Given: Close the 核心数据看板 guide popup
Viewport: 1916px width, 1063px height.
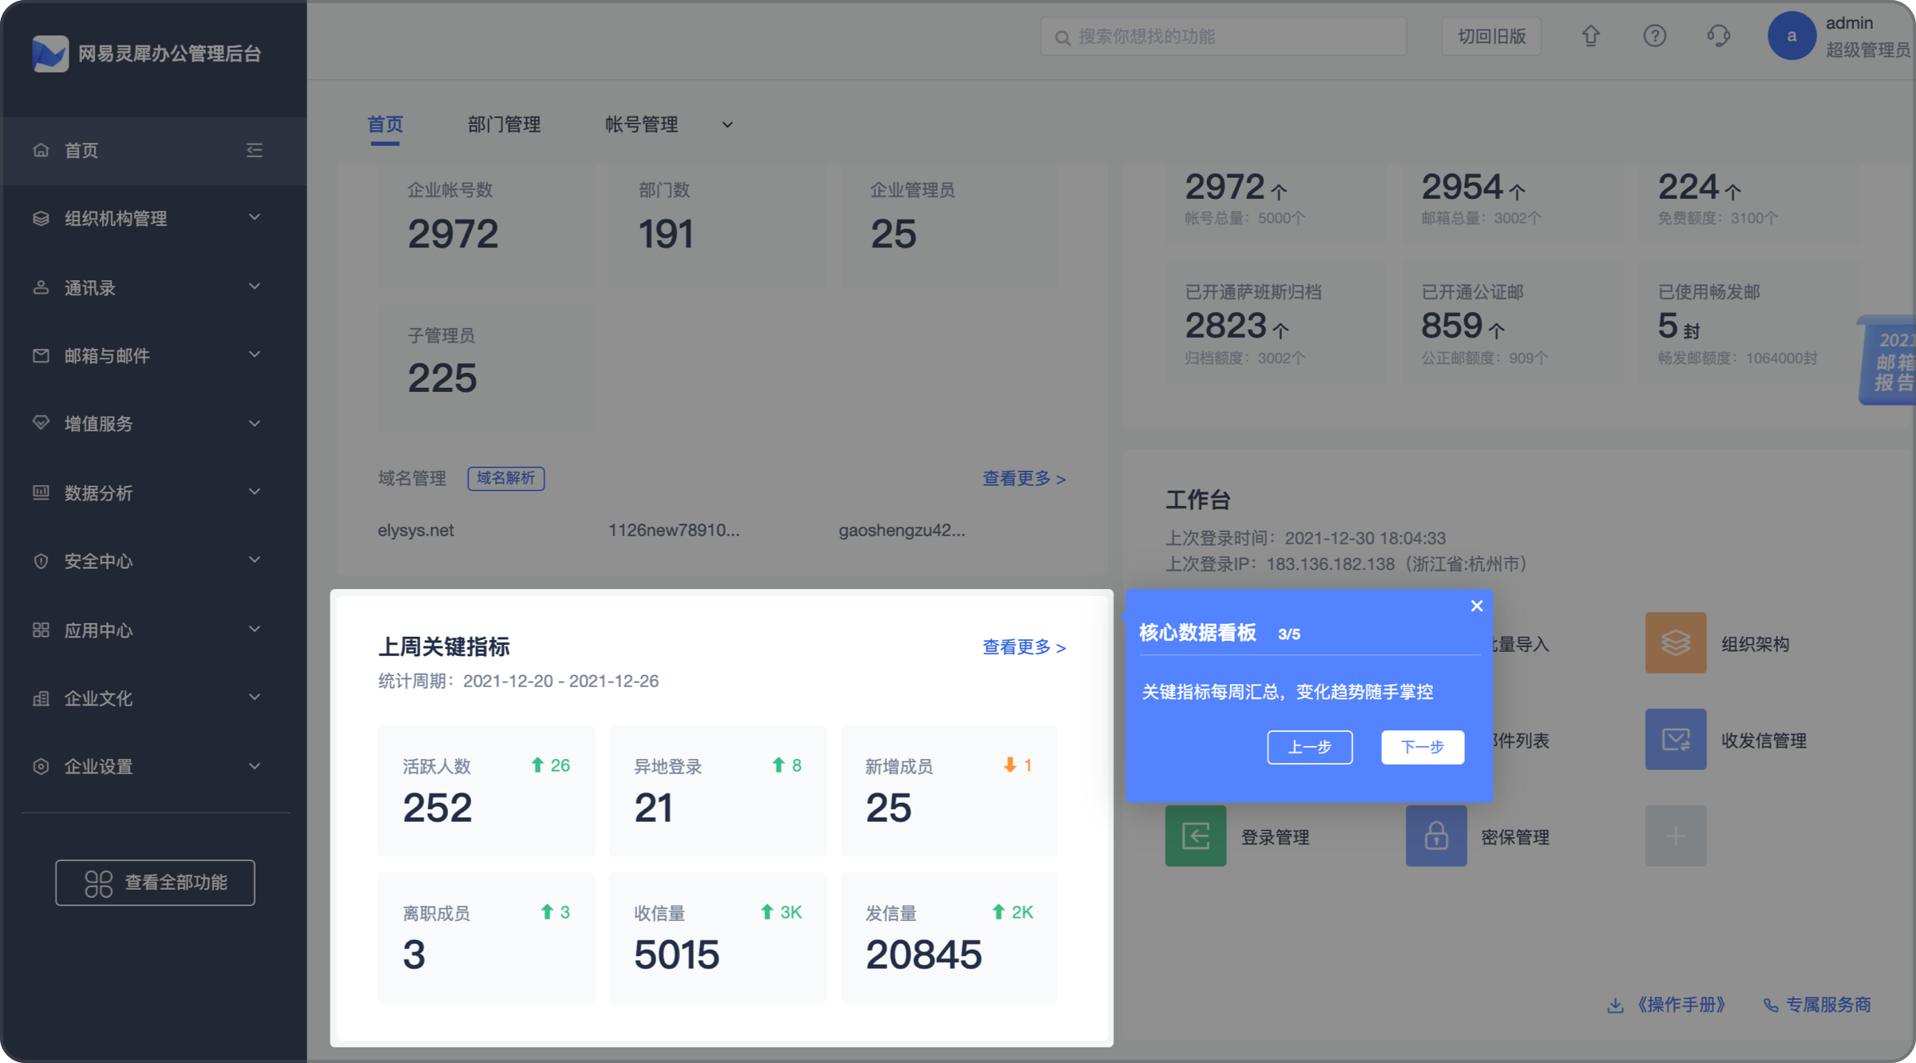Looking at the screenshot, I should point(1476,607).
